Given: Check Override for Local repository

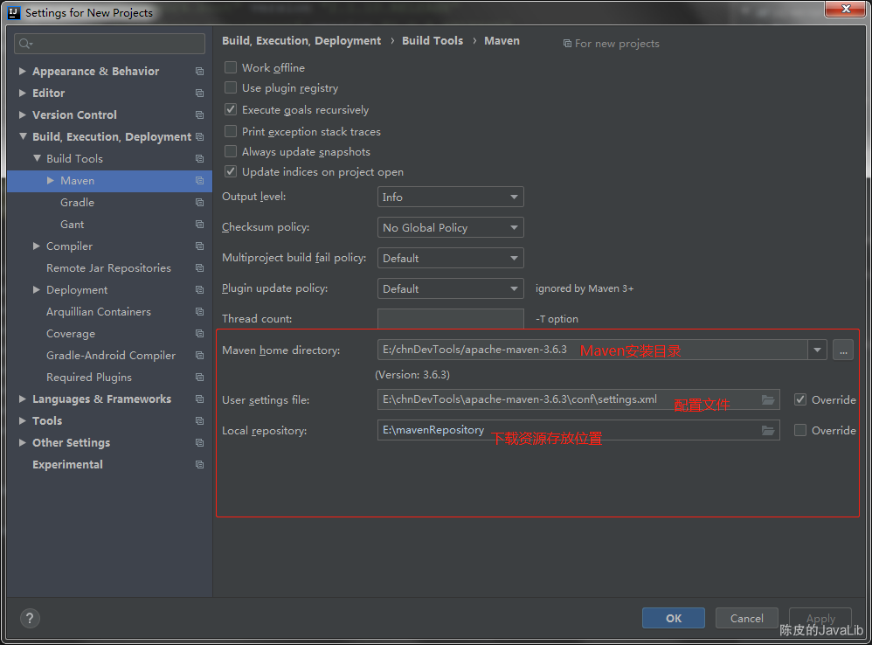Looking at the screenshot, I should tap(800, 430).
